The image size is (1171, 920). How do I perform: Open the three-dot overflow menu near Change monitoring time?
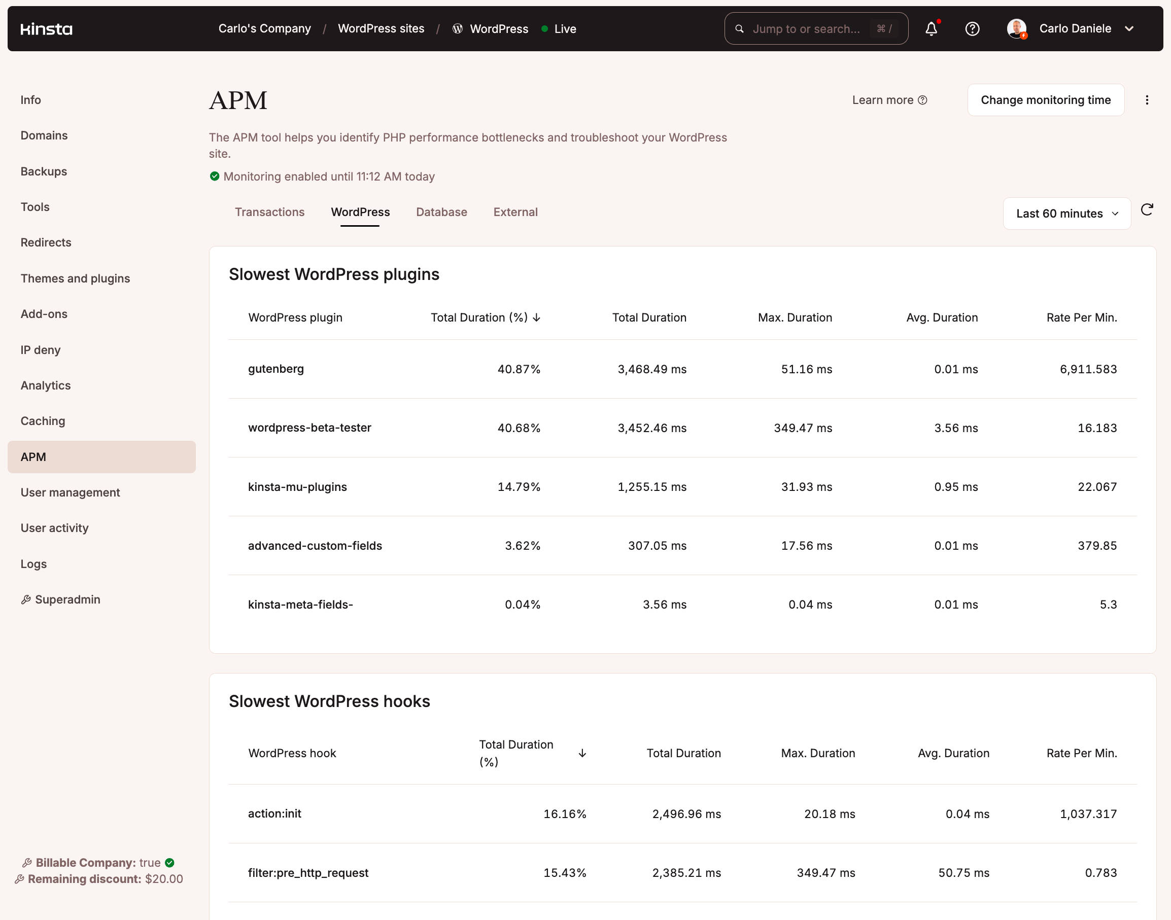click(1147, 99)
